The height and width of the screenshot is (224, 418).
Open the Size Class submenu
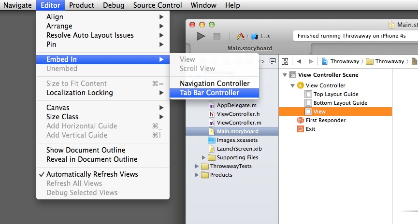click(103, 117)
